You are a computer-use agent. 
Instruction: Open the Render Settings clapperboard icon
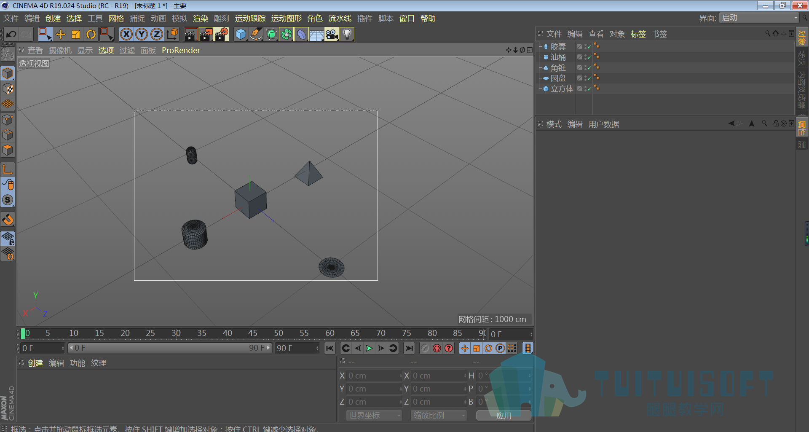point(221,34)
